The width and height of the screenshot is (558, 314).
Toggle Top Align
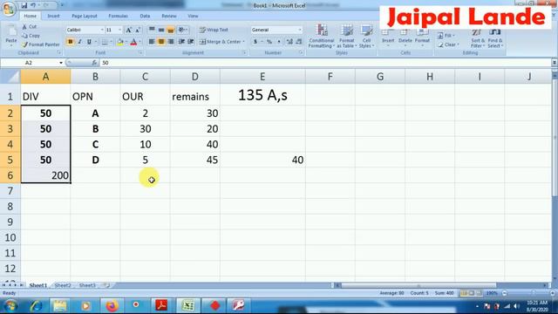pyautogui.click(x=152, y=30)
